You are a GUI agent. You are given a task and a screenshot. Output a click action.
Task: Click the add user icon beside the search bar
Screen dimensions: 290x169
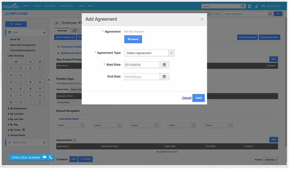point(256,6)
